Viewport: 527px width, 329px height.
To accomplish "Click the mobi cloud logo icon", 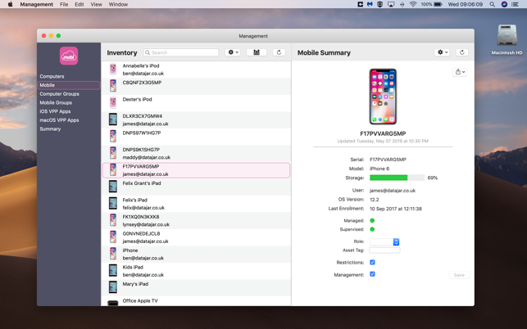I will click(x=69, y=56).
